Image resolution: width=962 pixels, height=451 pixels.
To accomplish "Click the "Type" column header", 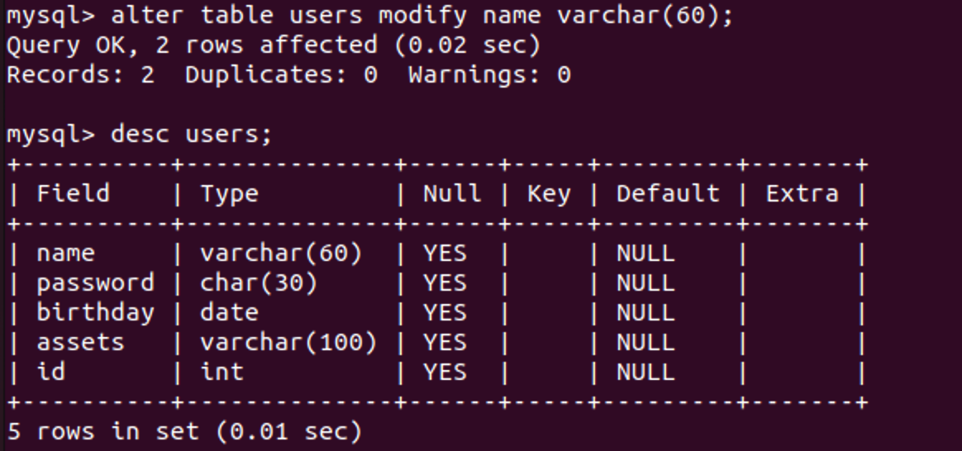I will (x=229, y=194).
